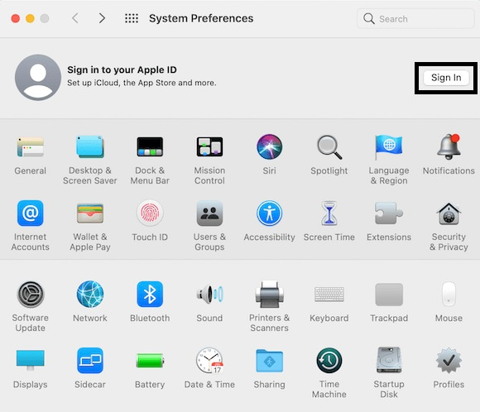This screenshot has width=480, height=412.
Task: Click the Sign In button
Action: click(446, 78)
